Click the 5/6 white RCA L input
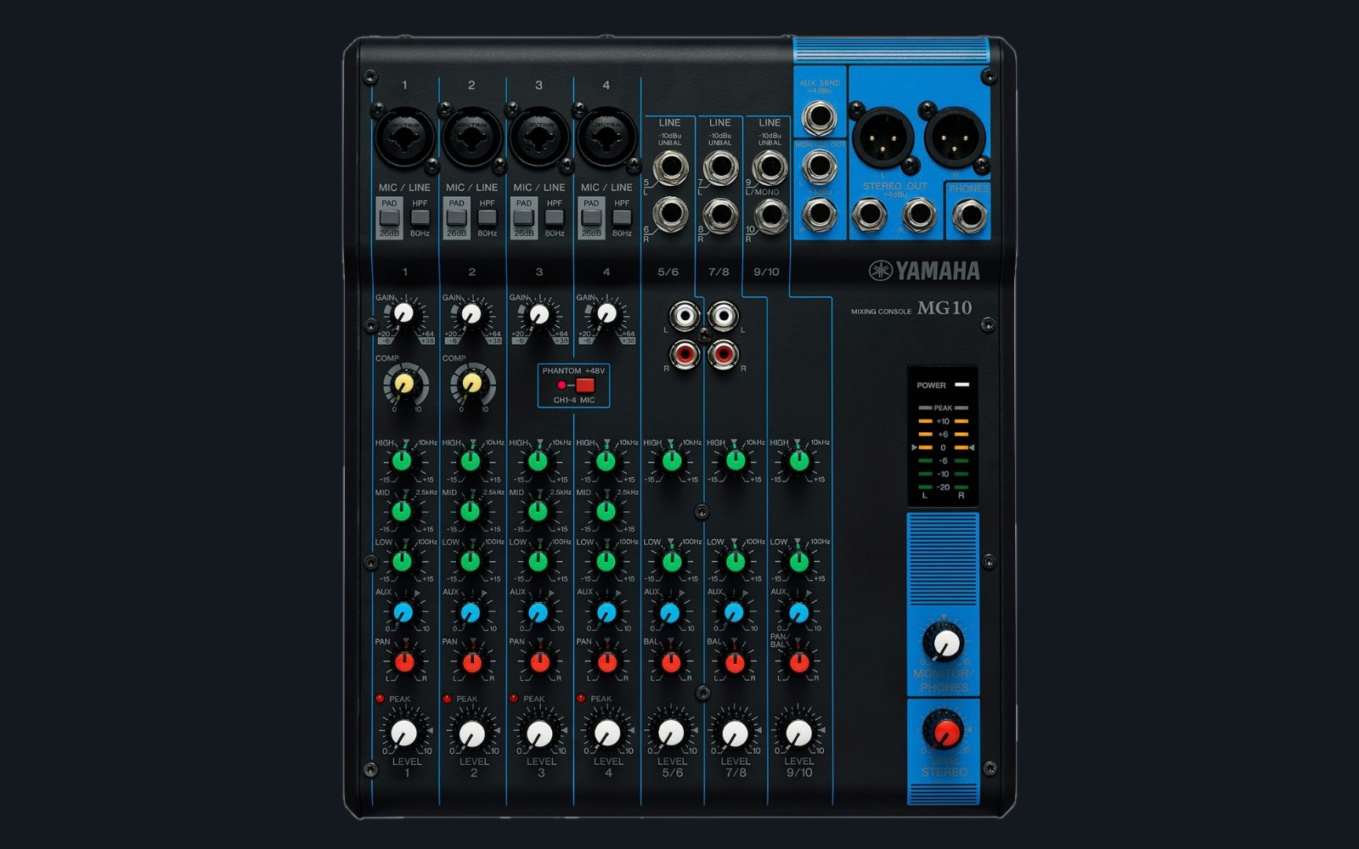This screenshot has width=1359, height=849. (685, 316)
